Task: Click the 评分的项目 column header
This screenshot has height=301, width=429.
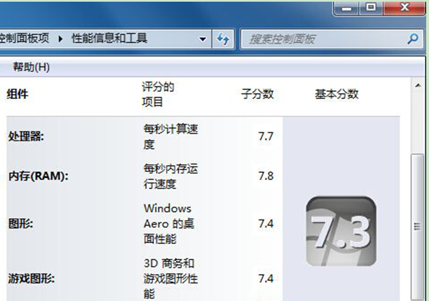Action: (x=158, y=95)
